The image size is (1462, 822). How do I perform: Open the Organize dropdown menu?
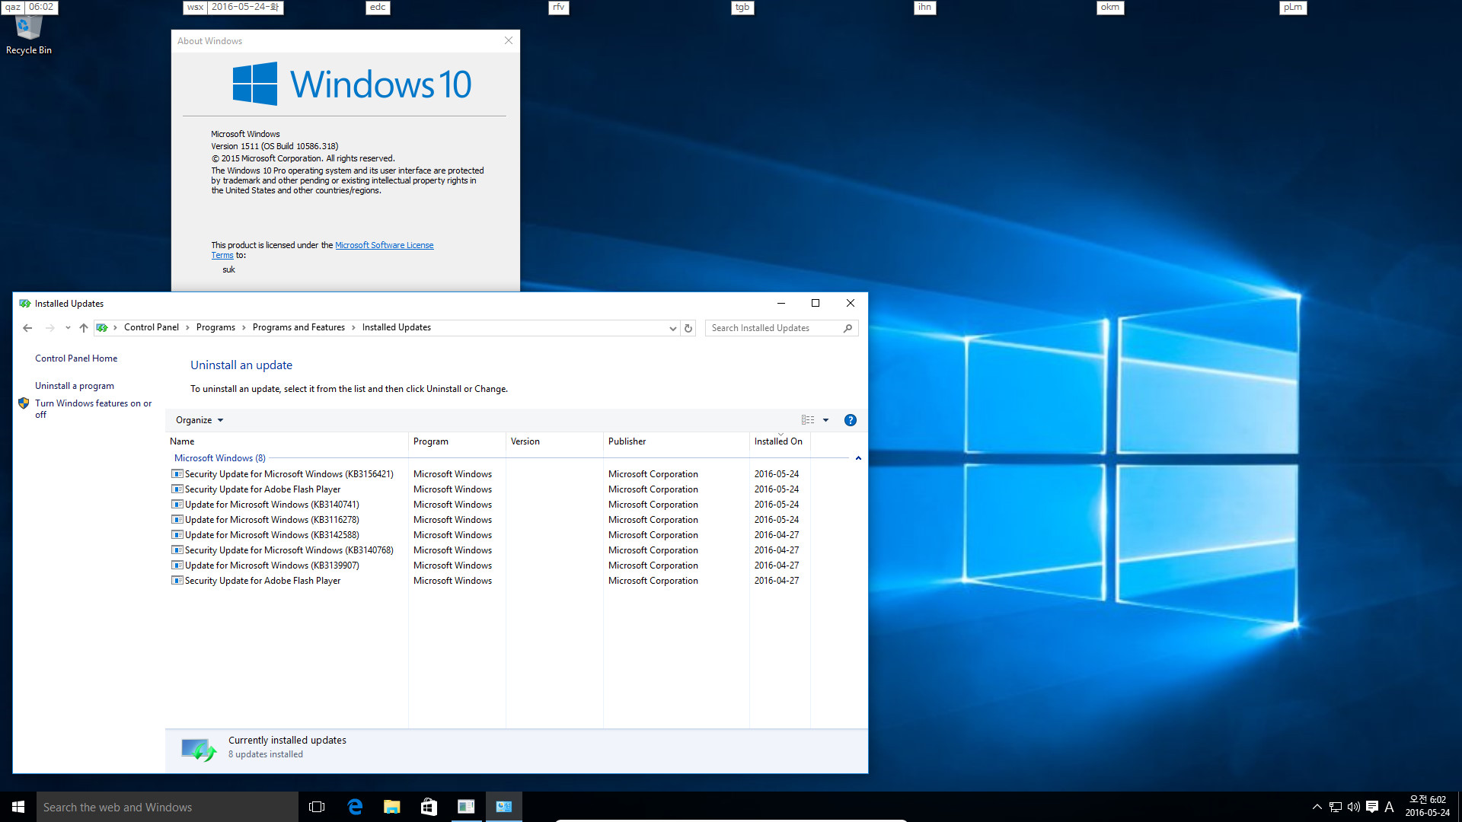pyautogui.click(x=200, y=420)
